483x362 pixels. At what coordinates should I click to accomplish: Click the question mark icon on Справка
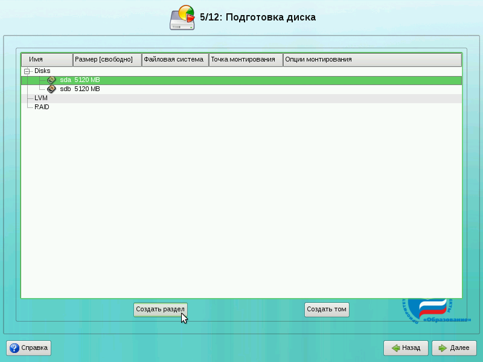tap(14, 348)
